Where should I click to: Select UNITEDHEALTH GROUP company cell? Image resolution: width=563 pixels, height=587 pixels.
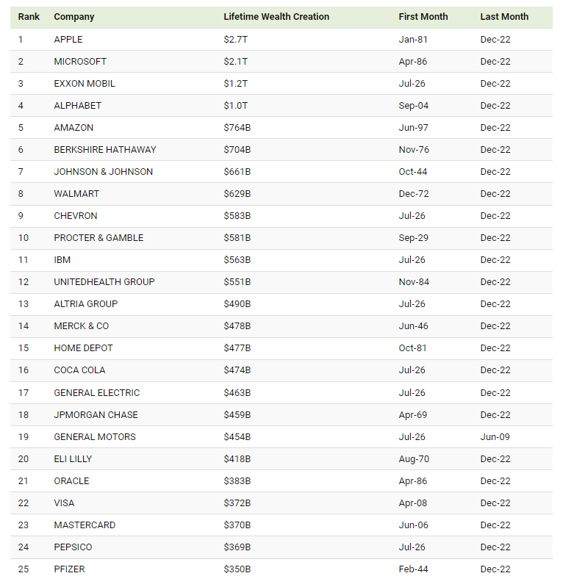click(x=104, y=282)
